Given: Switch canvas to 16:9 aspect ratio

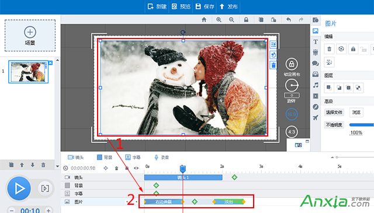Looking at the screenshot, I should [x=292, y=114].
